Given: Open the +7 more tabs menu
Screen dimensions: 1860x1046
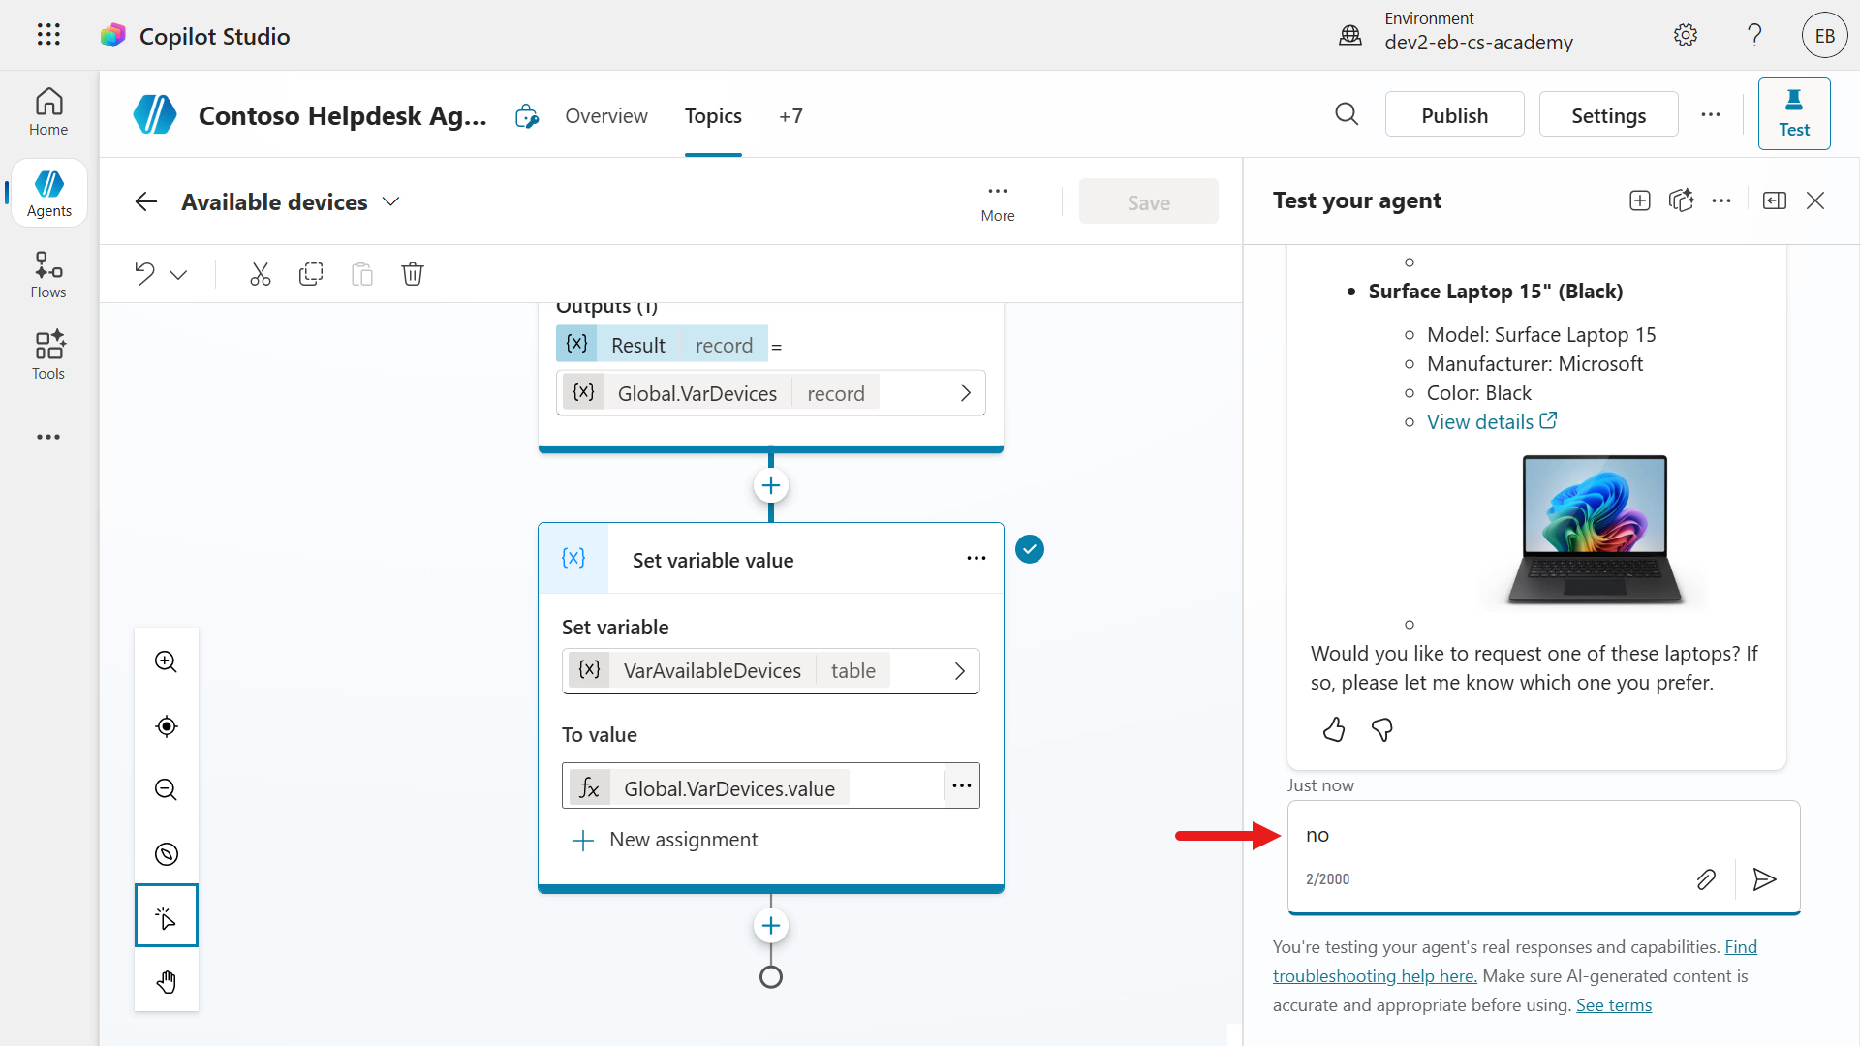Looking at the screenshot, I should click(790, 116).
